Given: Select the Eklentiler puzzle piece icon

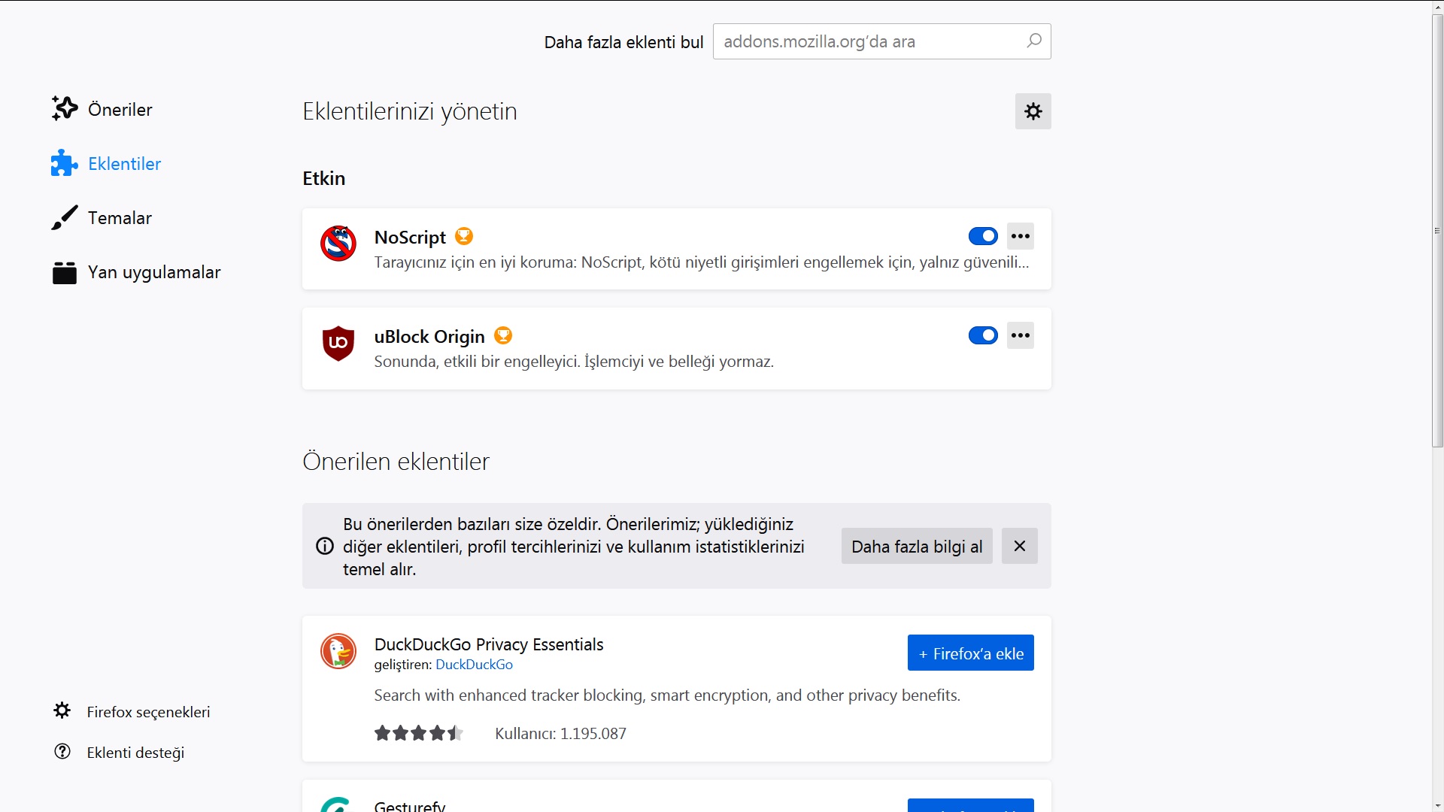Looking at the screenshot, I should [x=65, y=163].
